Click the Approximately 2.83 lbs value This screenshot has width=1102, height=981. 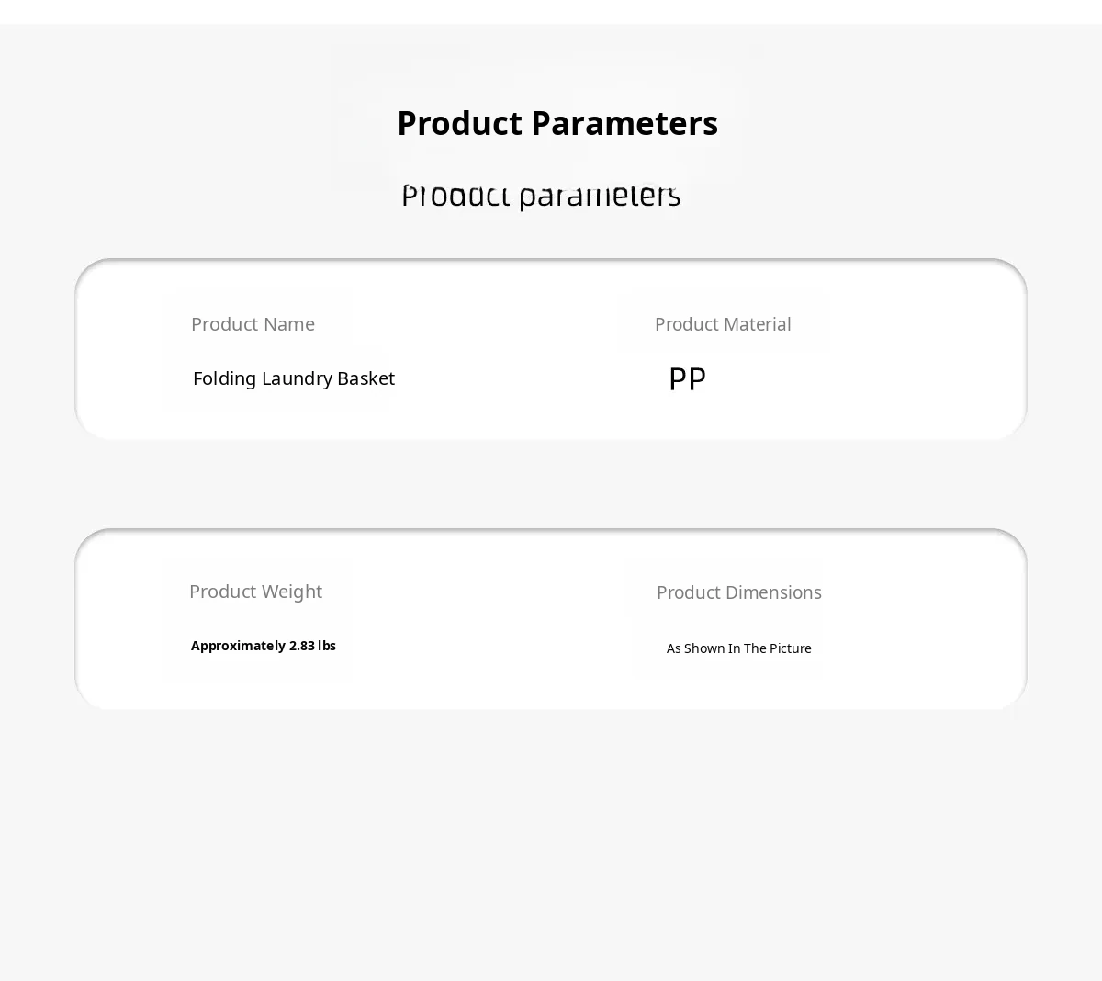pos(264,646)
